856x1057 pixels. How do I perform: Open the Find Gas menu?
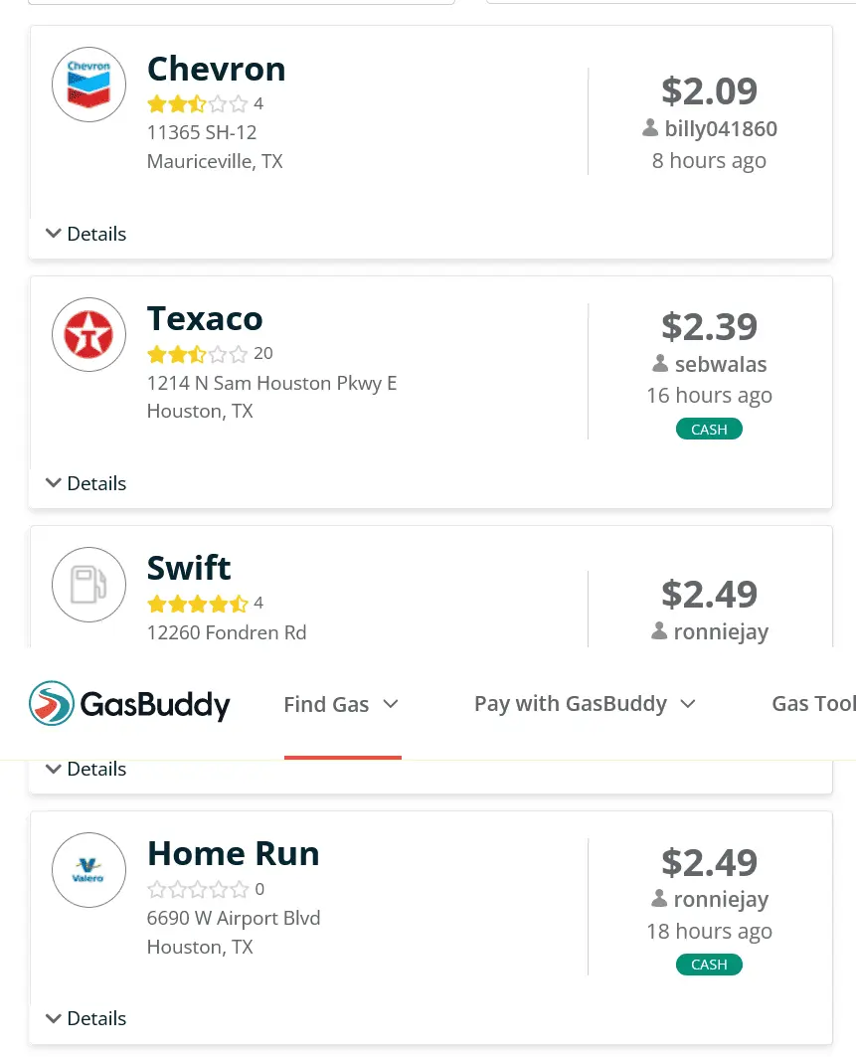click(x=341, y=704)
